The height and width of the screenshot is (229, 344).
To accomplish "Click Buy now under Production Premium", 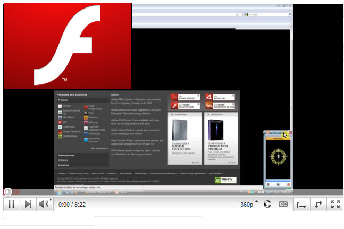I will 232,163.
